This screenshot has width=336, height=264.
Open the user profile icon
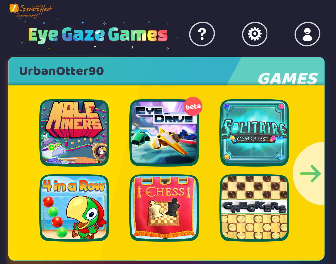[x=307, y=34]
